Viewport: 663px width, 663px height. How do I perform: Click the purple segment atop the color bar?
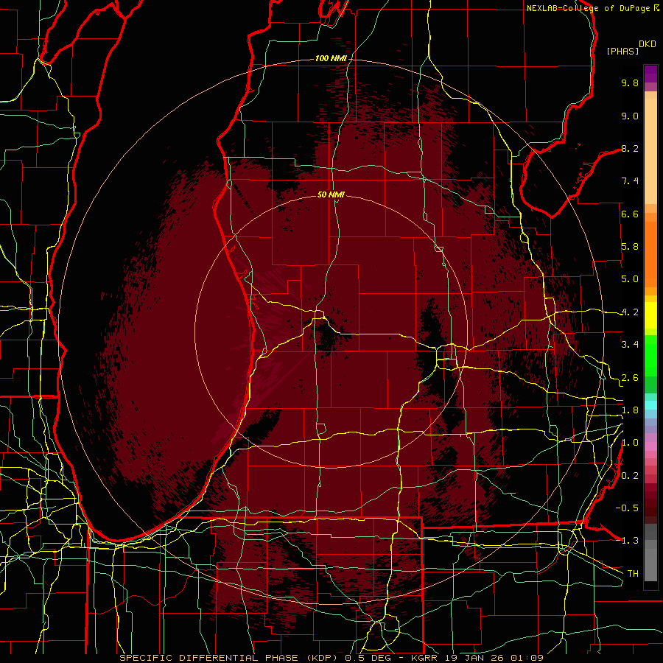(x=650, y=74)
